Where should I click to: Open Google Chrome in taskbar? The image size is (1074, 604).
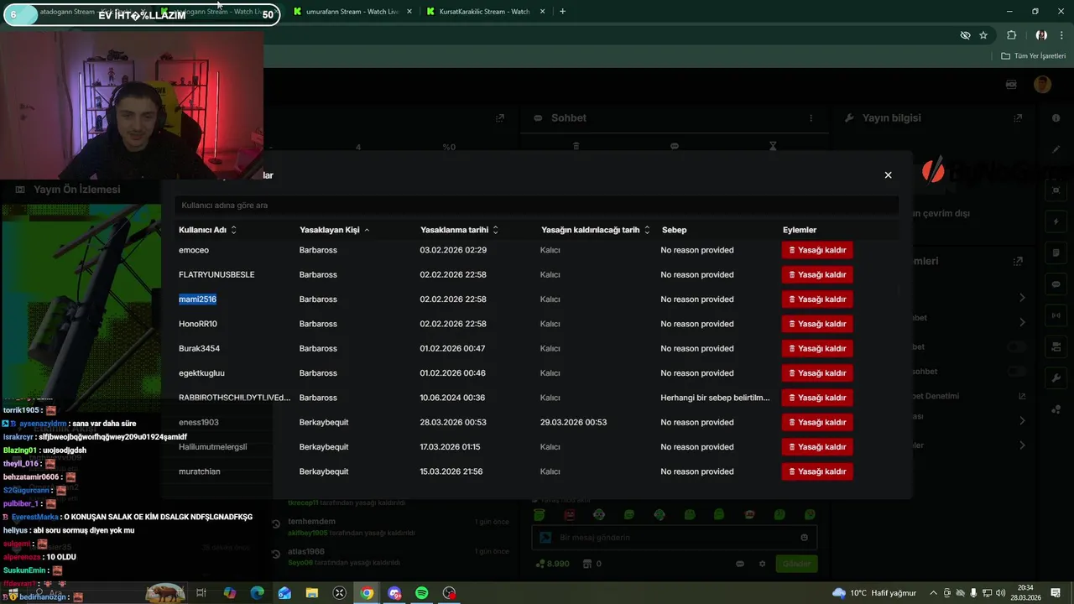coord(367,593)
